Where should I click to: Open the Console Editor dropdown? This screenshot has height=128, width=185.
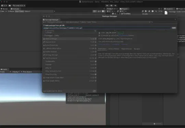pyautogui.click(x=27, y=11)
